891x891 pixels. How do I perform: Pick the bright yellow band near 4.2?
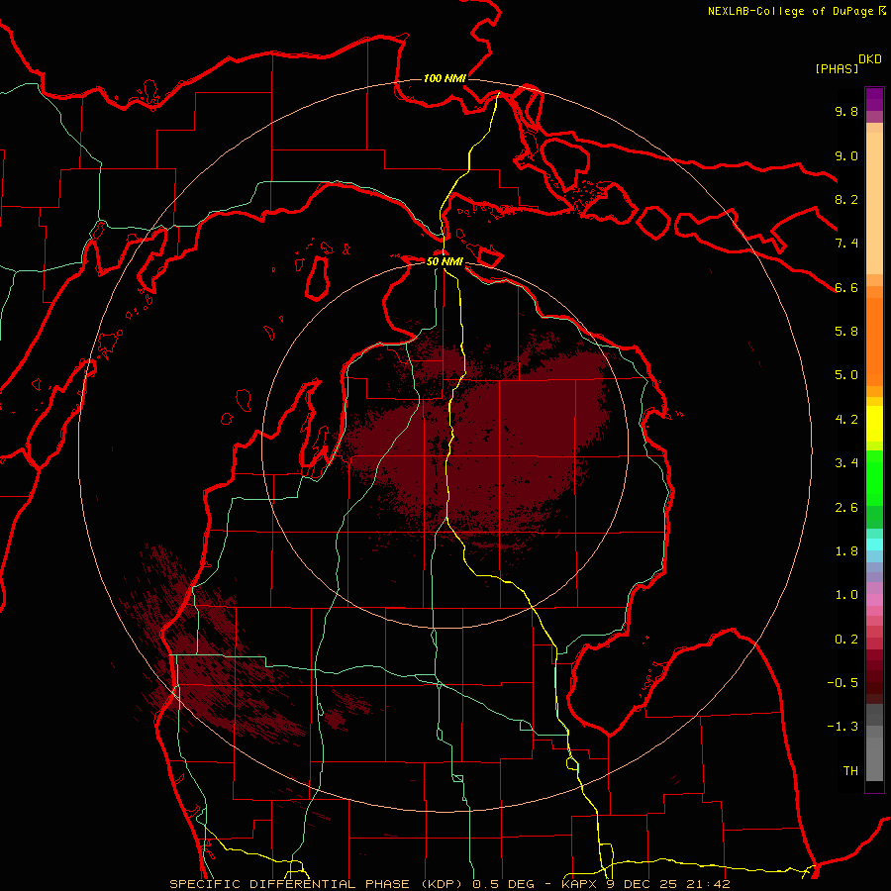(x=874, y=424)
